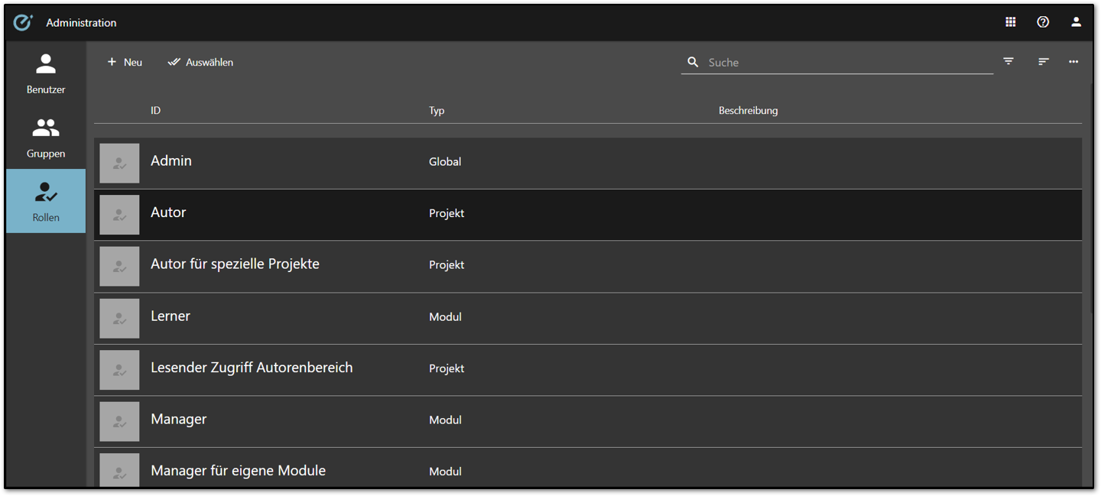Viewport: 1101px width, 496px height.
Task: Click the Modul type in Lerner row
Action: click(x=445, y=316)
